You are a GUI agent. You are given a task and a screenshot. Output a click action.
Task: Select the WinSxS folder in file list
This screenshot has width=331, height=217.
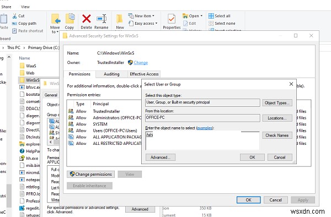[29, 80]
